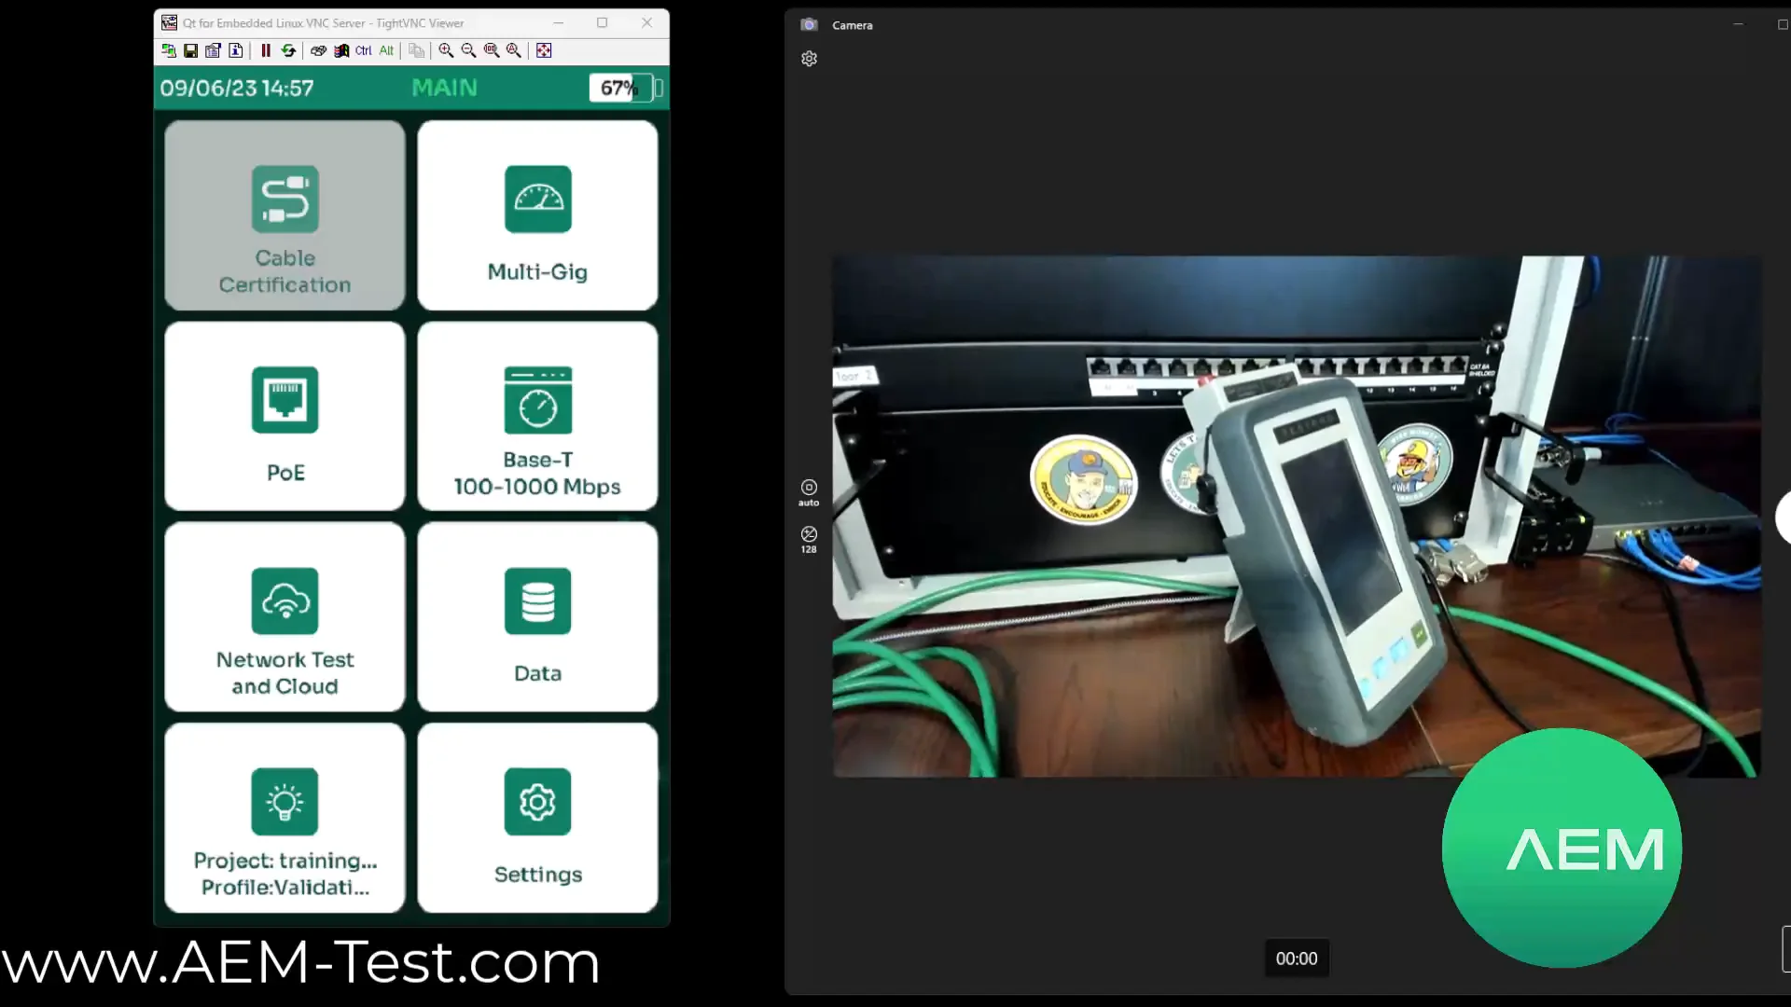This screenshot has height=1007, width=1791.
Task: Click the cloud Wi-Fi icon
Action: pos(285,600)
